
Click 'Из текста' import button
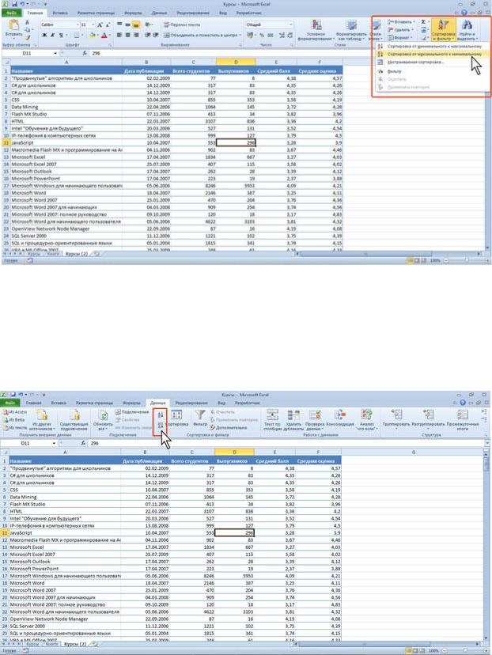[x=15, y=428]
